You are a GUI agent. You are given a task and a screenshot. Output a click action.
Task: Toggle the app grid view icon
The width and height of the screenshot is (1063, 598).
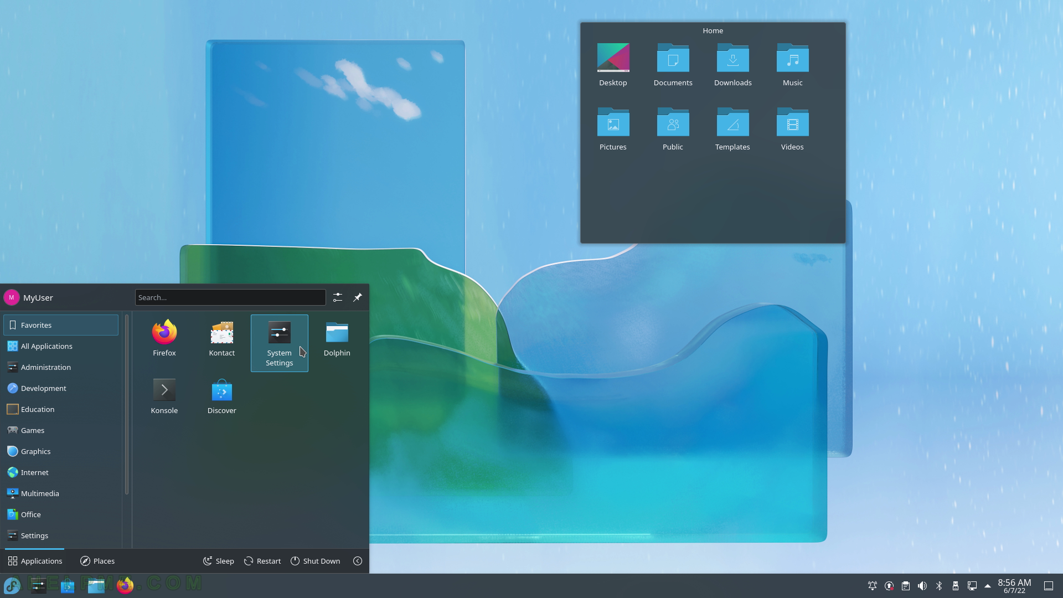(12, 560)
